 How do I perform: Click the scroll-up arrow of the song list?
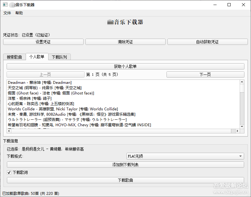(242, 82)
